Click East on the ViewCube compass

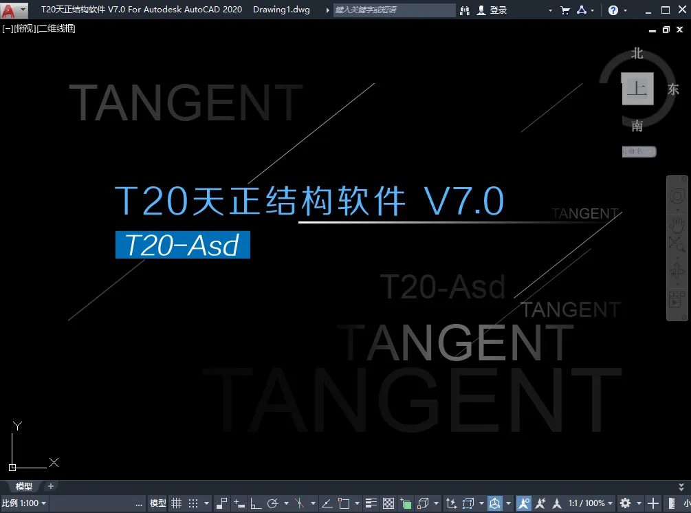coord(673,89)
